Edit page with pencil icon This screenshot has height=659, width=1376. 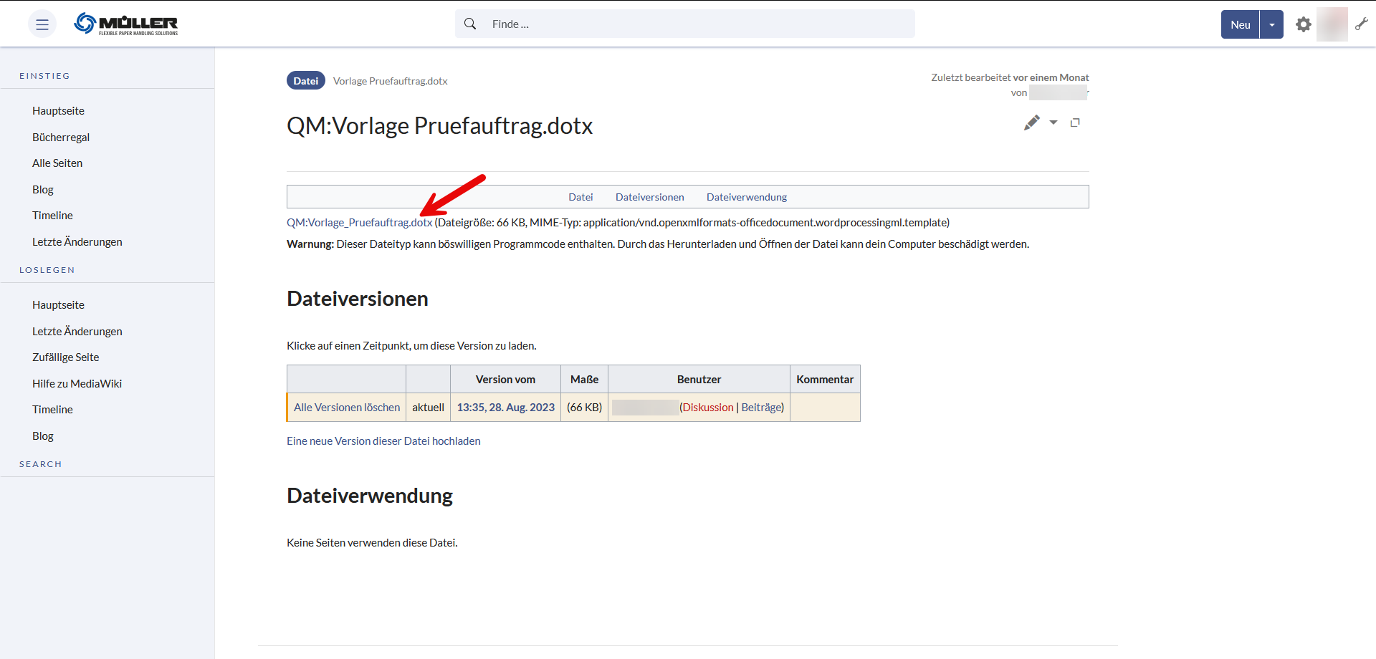pos(1031,122)
